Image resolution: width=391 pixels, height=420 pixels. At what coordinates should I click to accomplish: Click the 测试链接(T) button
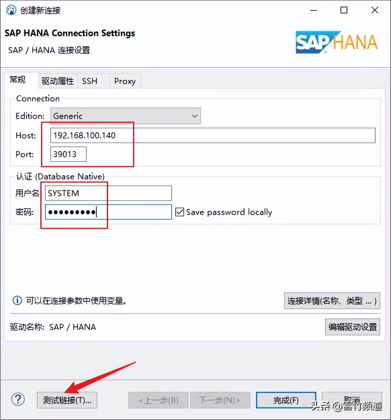pyautogui.click(x=67, y=400)
